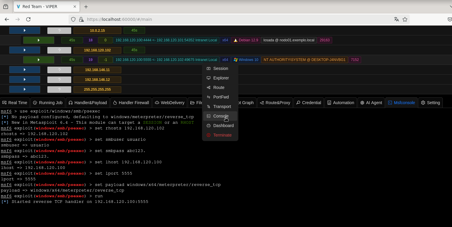This screenshot has height=227, width=452.
Task: Select Route in the context menu
Action: 220,87
